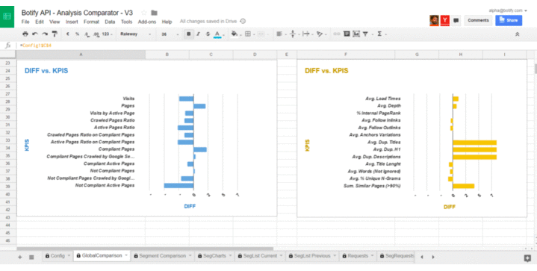Viewport: 537px width, 271px height.
Task: Click the insert comment icon
Action: click(x=347, y=34)
